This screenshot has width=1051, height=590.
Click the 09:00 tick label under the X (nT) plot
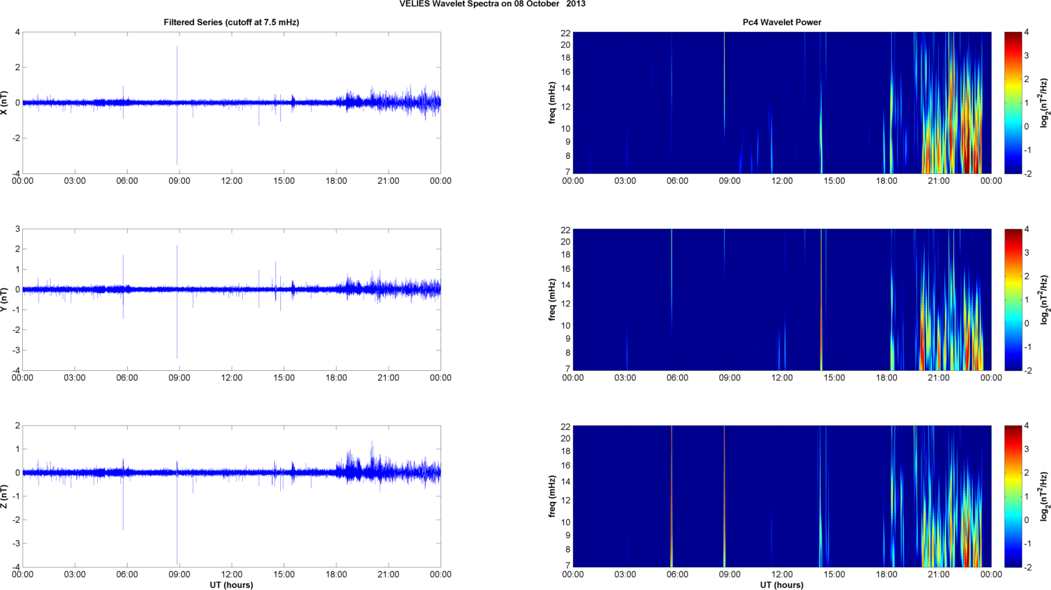click(180, 181)
